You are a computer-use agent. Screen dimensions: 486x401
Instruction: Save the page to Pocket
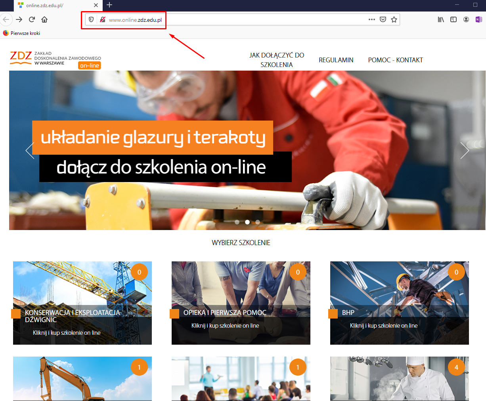click(383, 19)
